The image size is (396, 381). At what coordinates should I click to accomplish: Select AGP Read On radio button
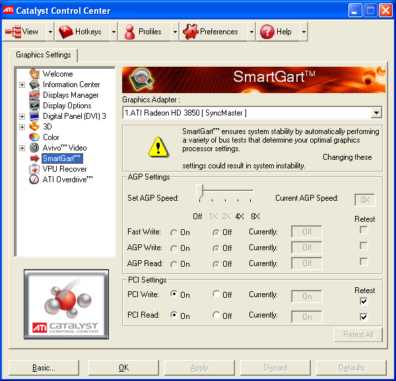(174, 264)
